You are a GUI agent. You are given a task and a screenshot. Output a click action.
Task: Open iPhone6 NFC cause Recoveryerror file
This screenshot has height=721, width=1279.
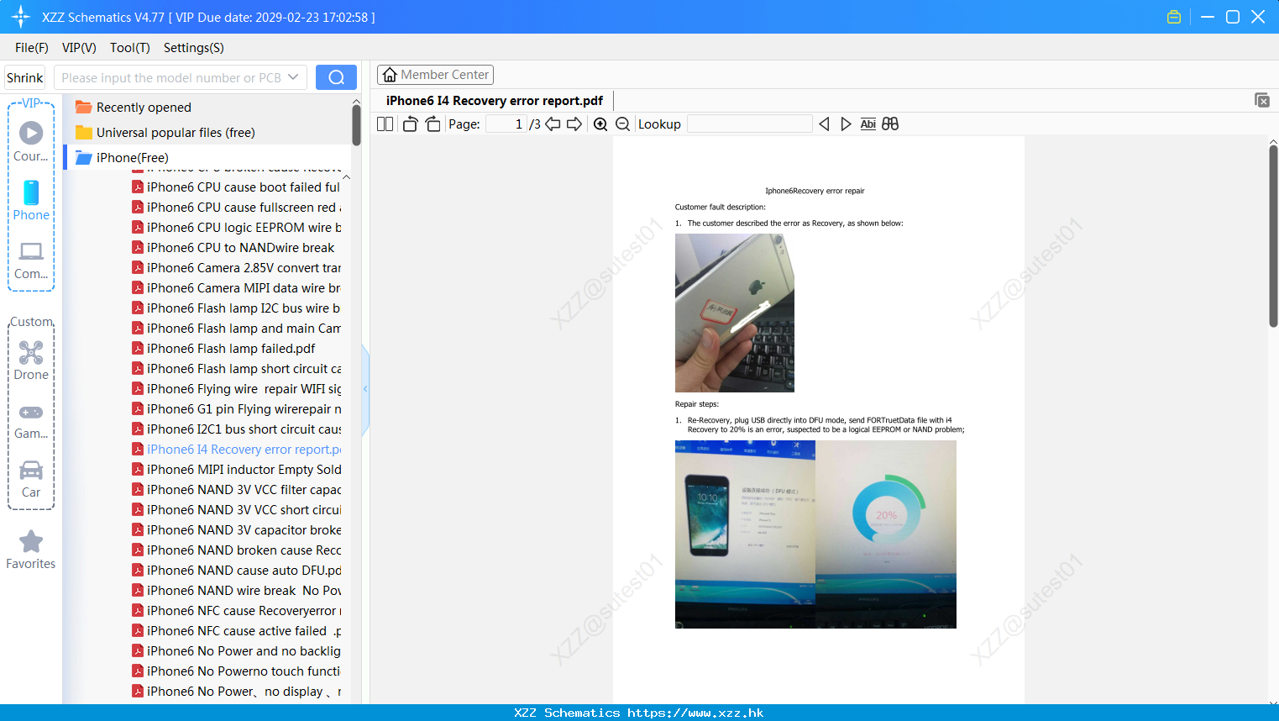(236, 610)
